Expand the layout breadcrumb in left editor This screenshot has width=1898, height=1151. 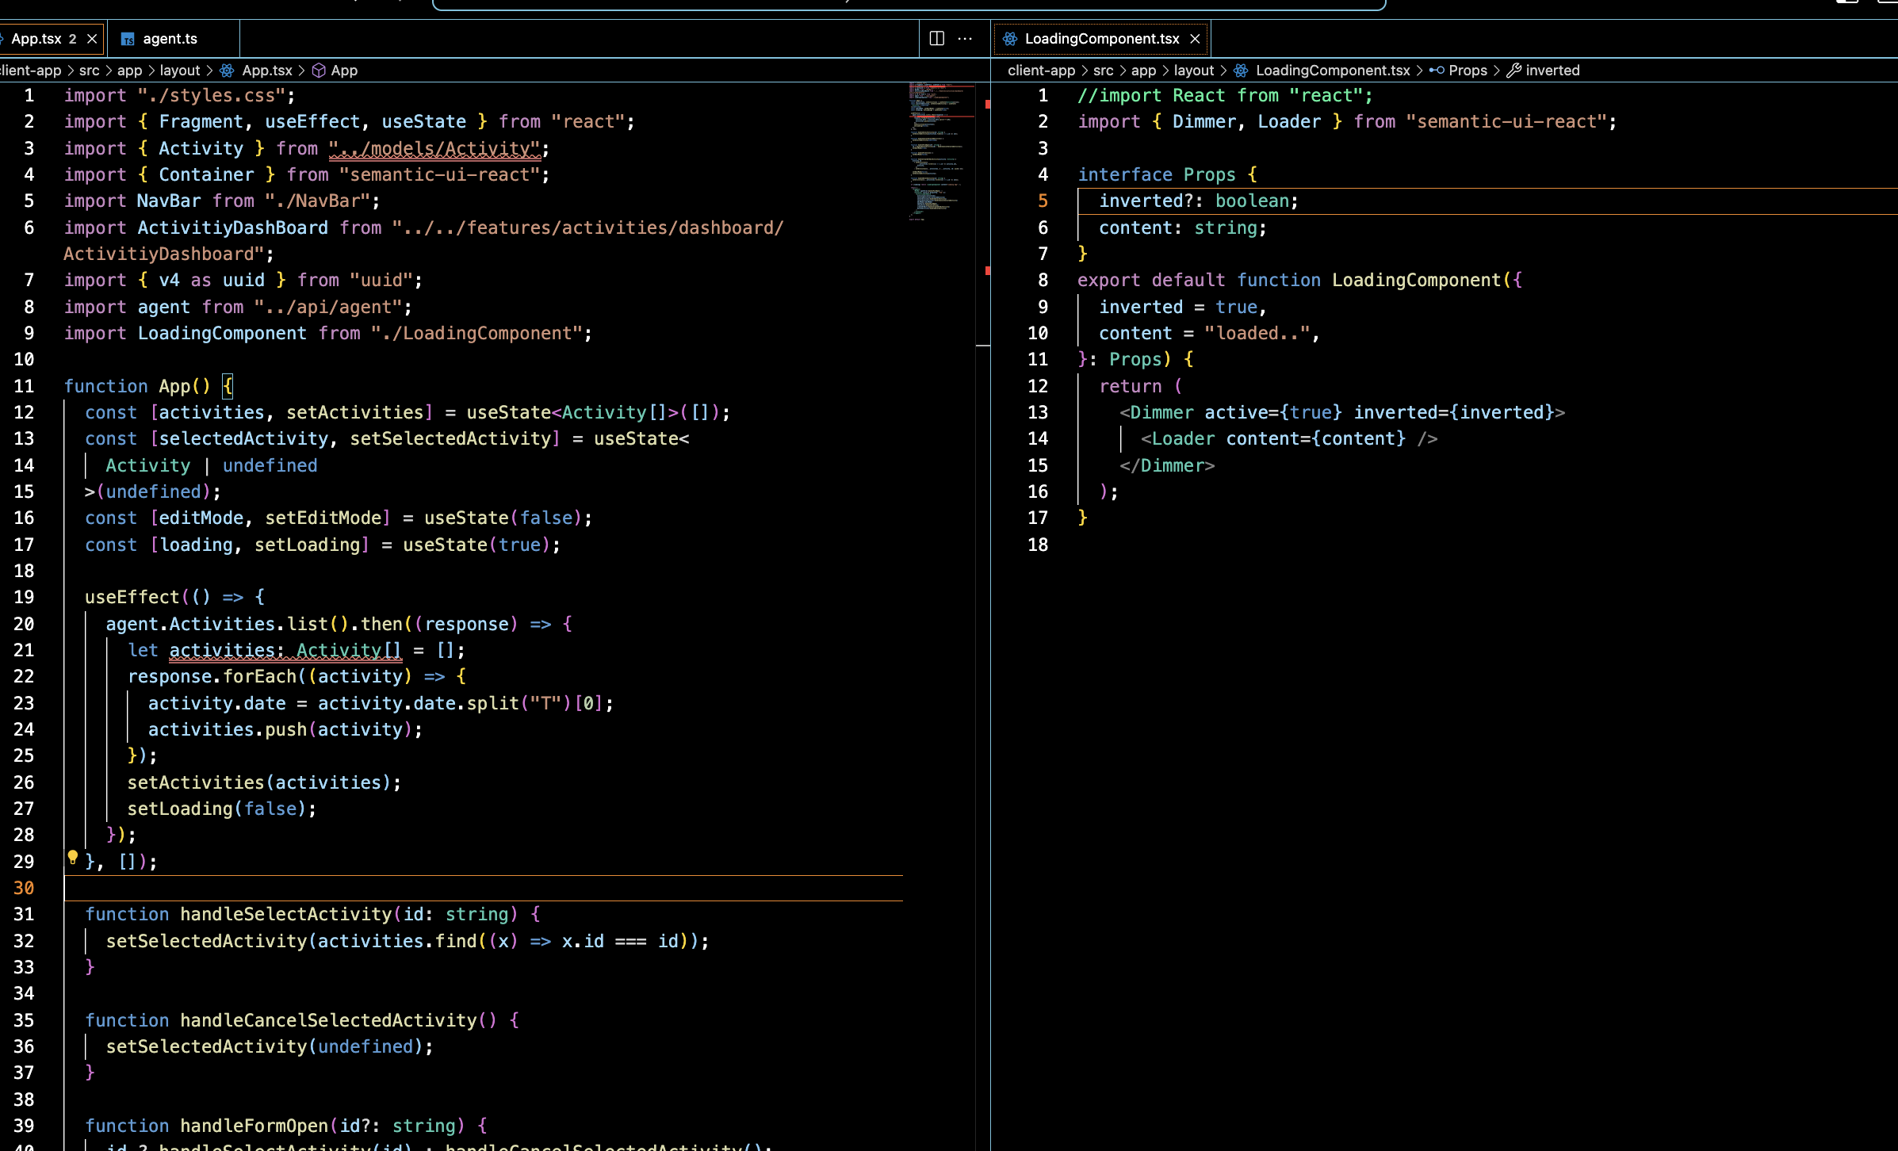[180, 71]
